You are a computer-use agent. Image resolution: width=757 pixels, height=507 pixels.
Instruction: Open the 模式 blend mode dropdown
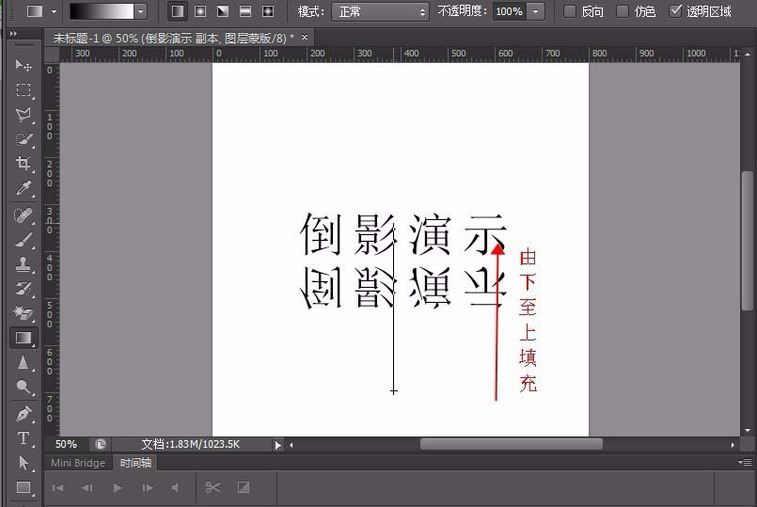380,11
